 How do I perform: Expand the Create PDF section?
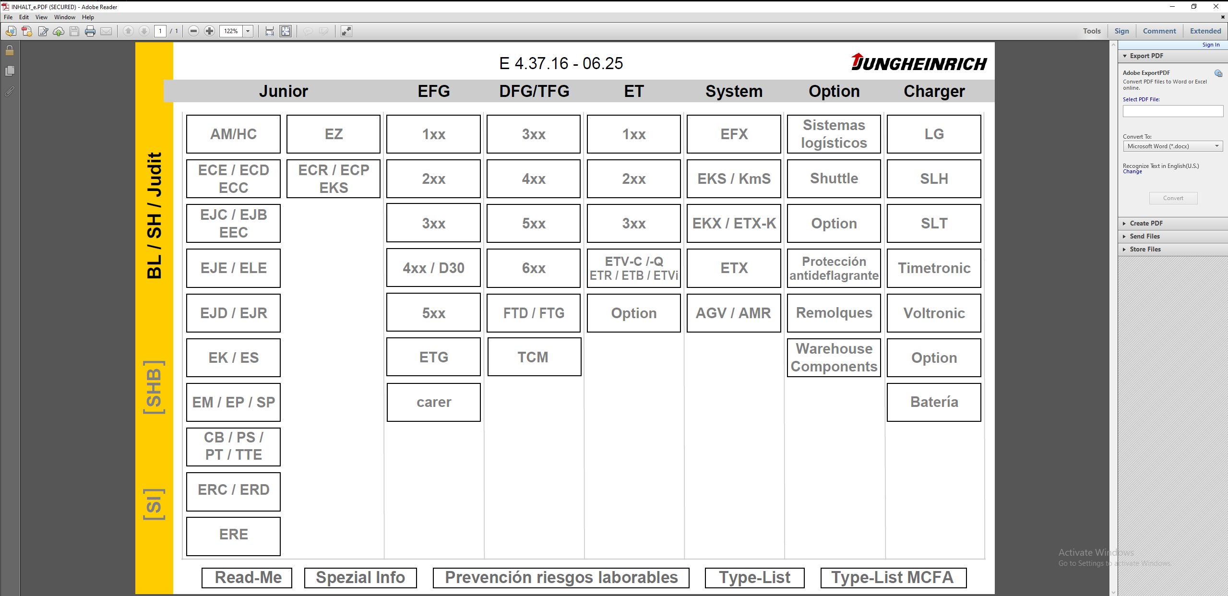pyautogui.click(x=1146, y=223)
